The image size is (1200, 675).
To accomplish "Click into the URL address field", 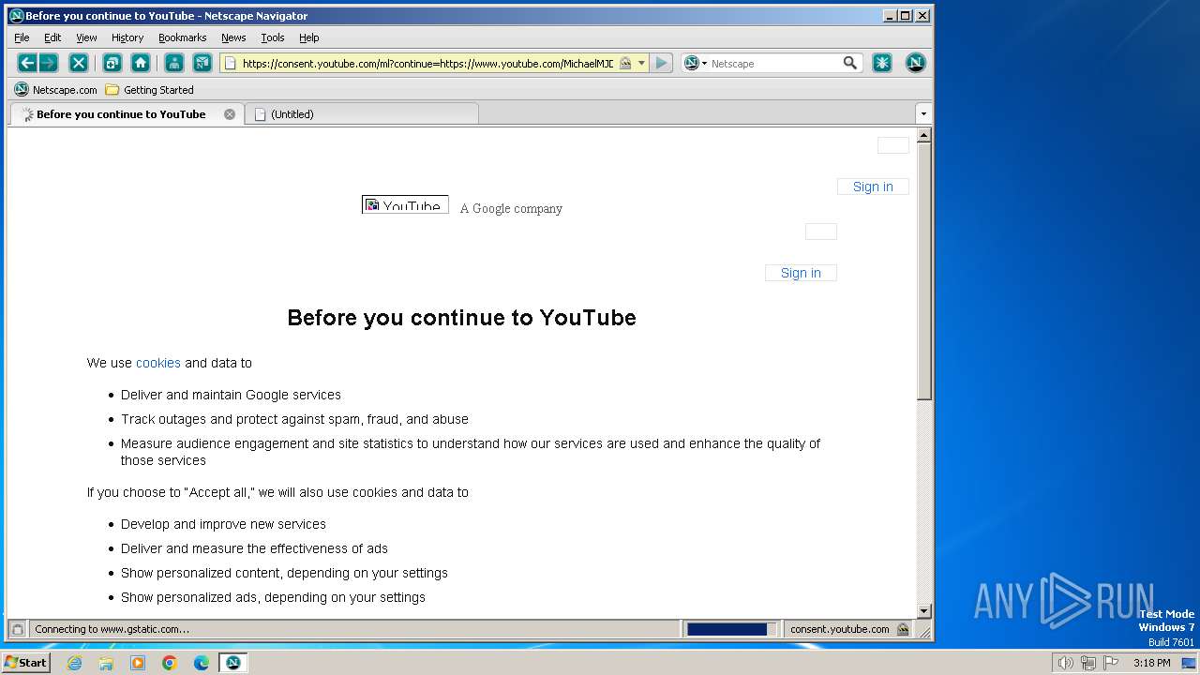I will coord(427,63).
